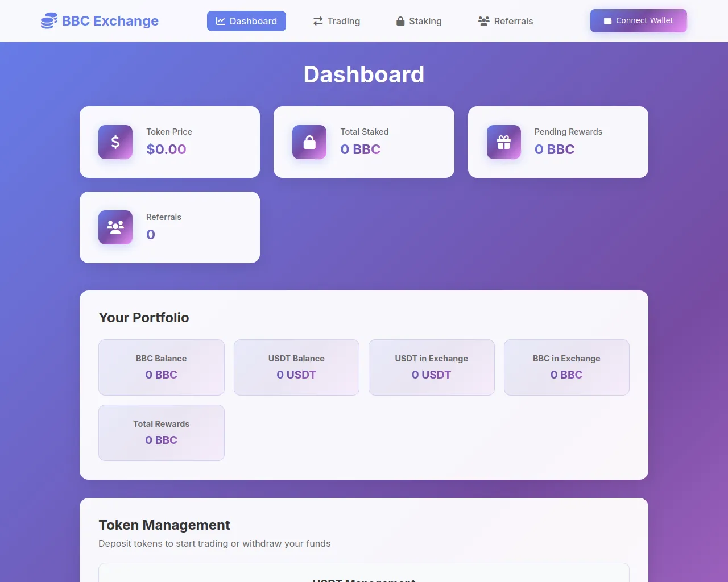Click the Dashboard page heading
The image size is (728, 582).
click(x=364, y=74)
